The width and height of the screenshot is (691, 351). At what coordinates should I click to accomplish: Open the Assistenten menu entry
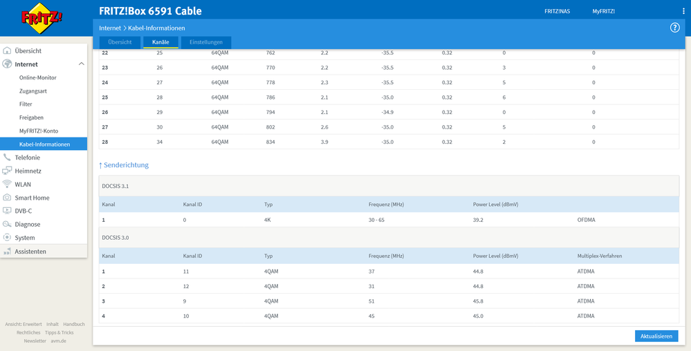click(x=30, y=252)
